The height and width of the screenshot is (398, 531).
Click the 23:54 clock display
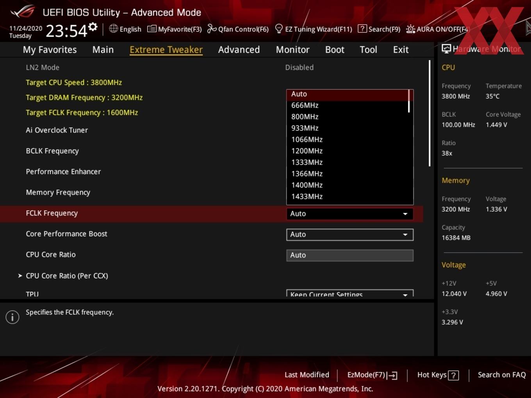(66, 30)
